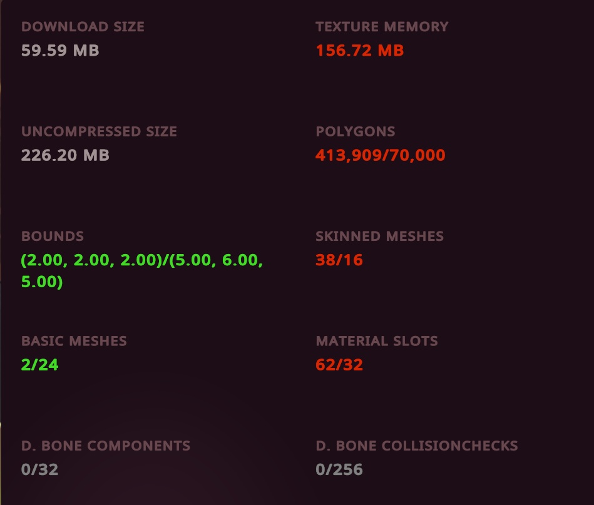Screen dimensions: 594x505
Task: Select the 413,909/70,000 polygon count
Action: tap(381, 155)
